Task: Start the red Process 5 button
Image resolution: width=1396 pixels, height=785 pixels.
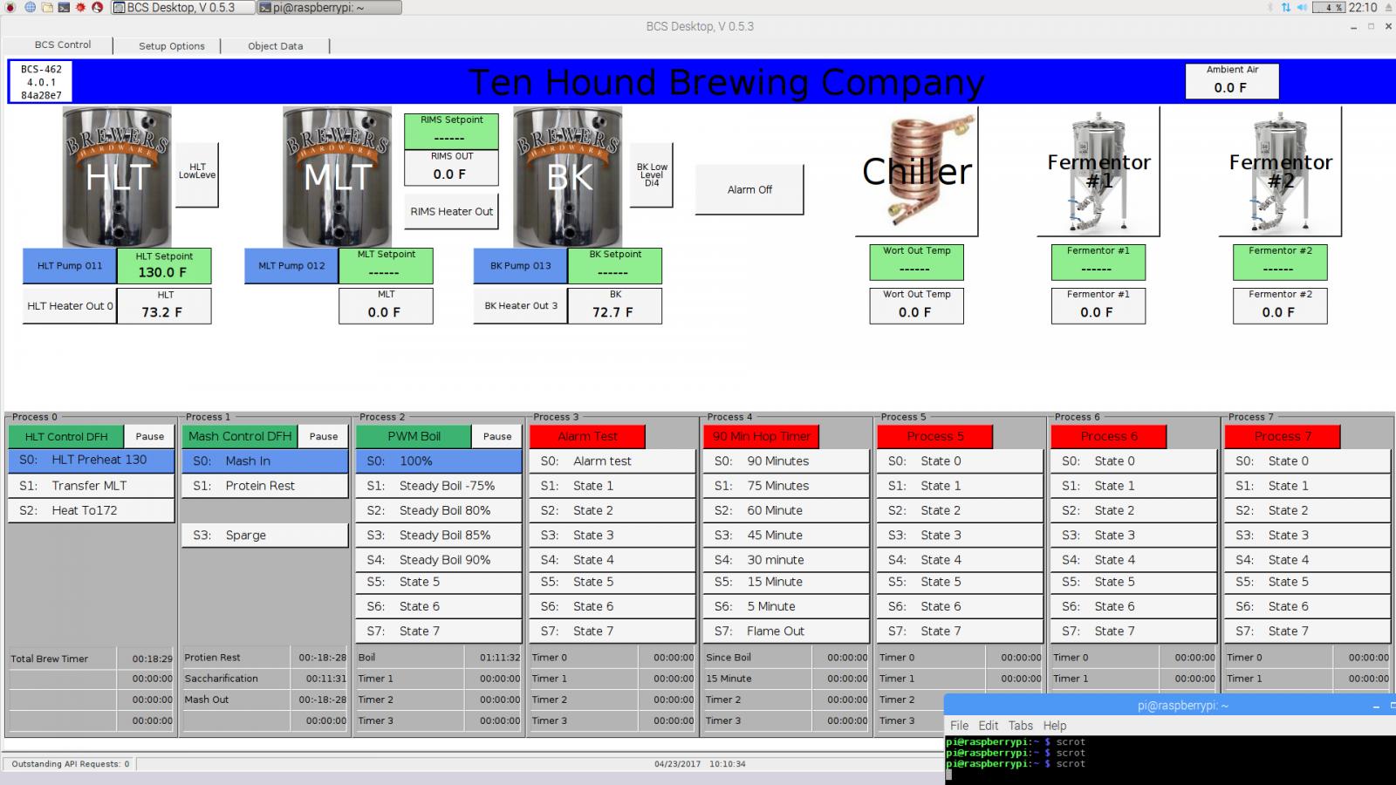Action: 934,436
